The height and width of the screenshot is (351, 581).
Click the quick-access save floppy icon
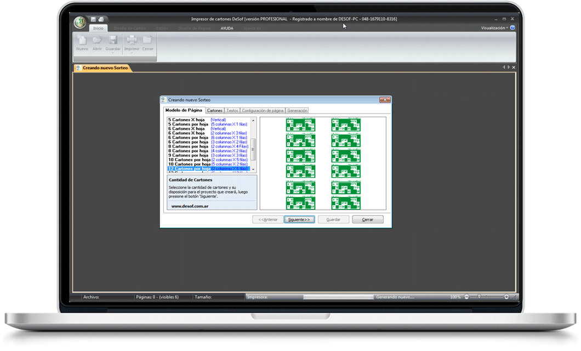point(93,19)
